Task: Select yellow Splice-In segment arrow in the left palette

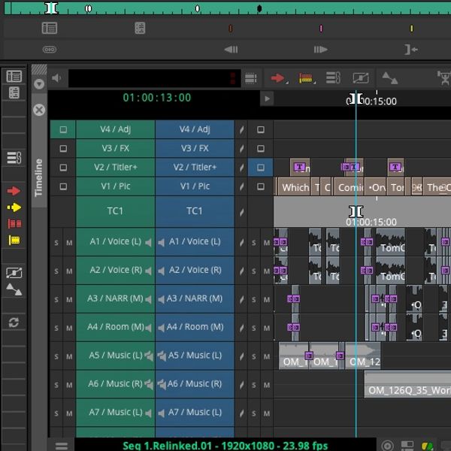Action: (14, 207)
